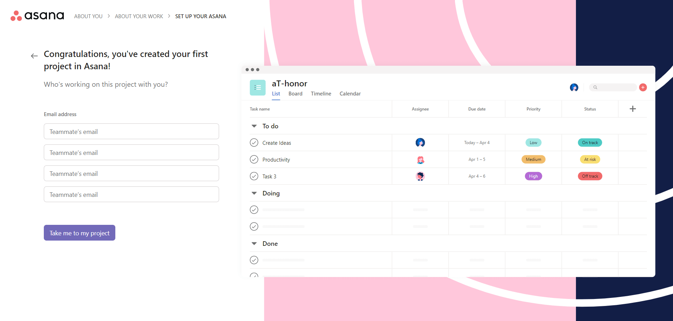The image size is (673, 321).
Task: Click the Task name column header
Action: pyautogui.click(x=260, y=109)
